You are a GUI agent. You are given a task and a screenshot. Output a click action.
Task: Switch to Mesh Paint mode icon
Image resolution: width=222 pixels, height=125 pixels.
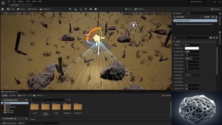pos(86,9)
